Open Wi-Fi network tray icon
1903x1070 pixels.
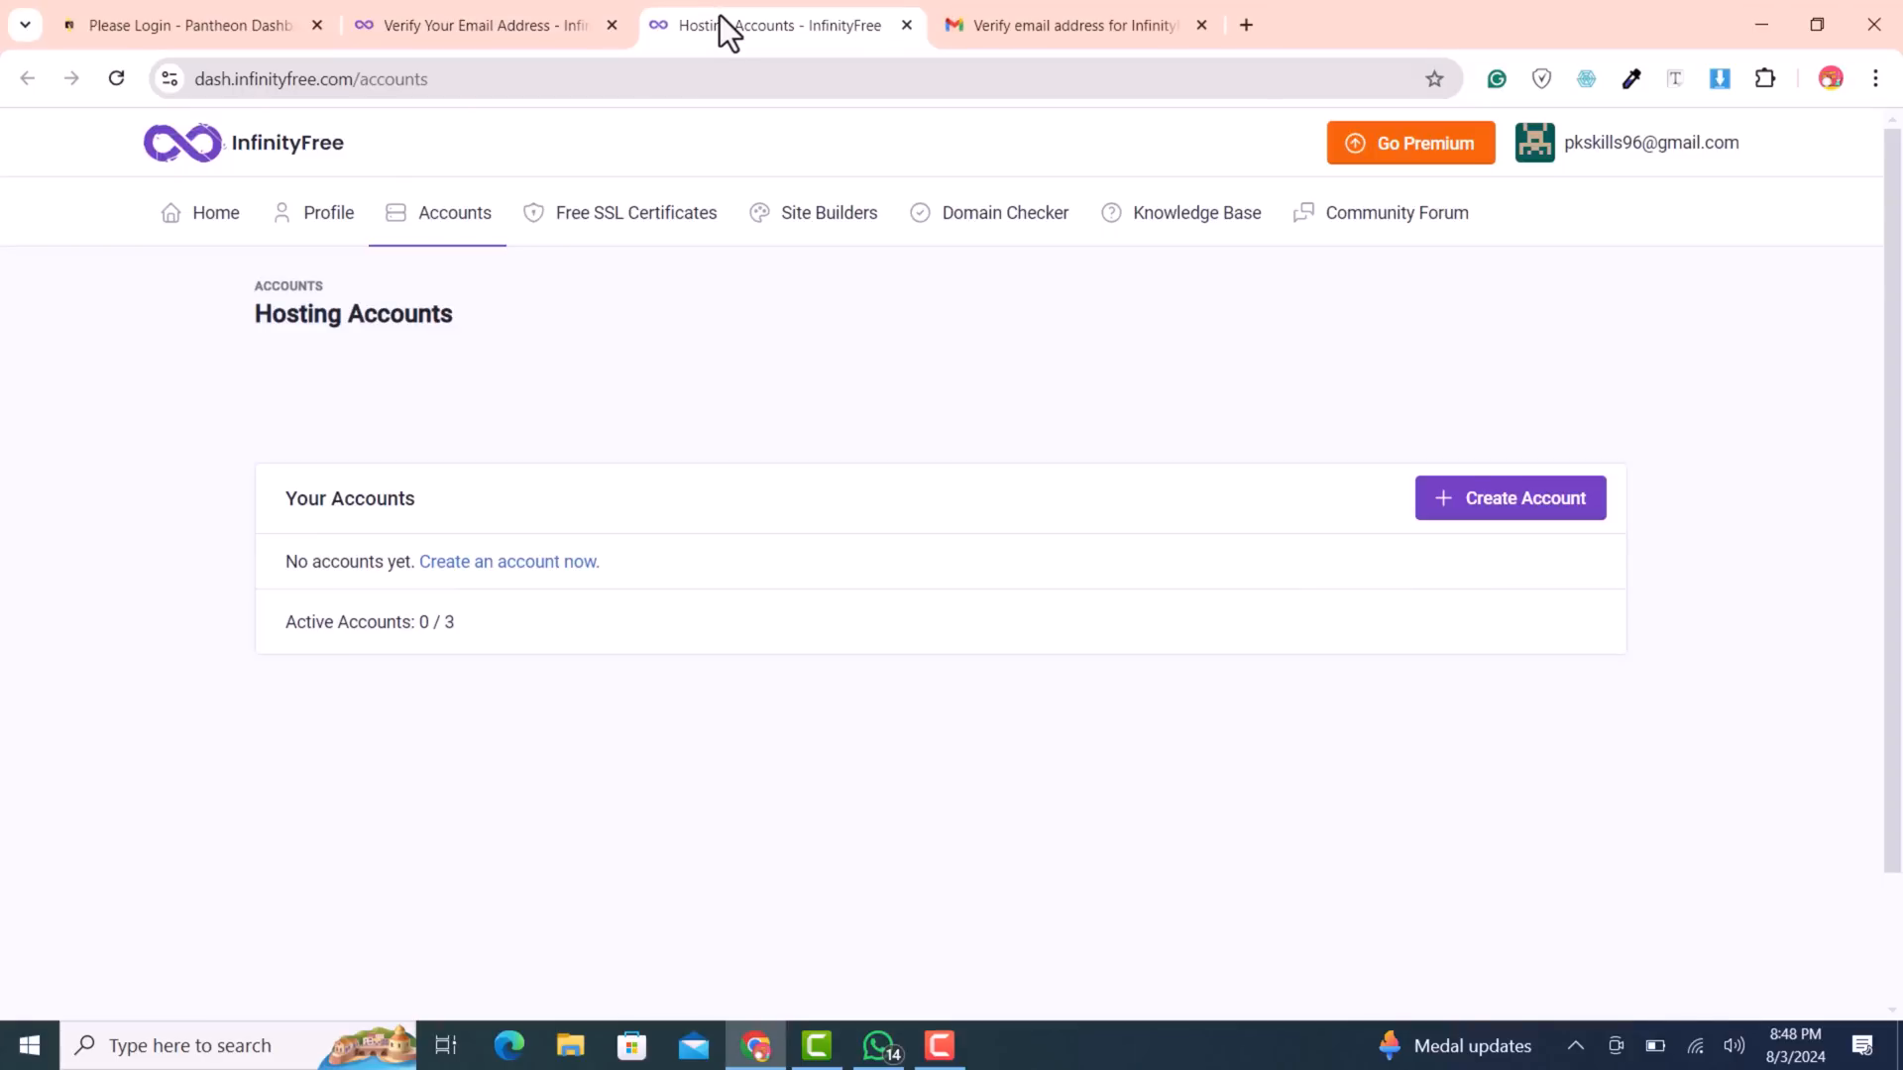1696,1045
